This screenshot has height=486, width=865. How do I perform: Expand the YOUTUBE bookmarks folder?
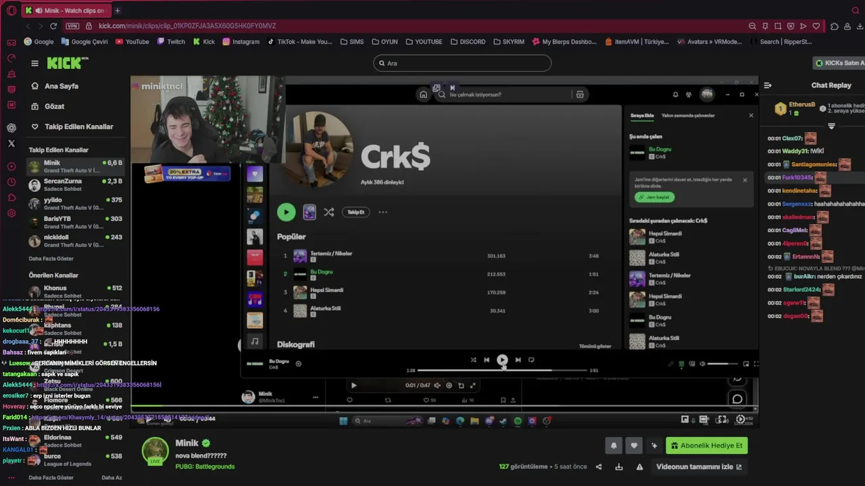click(423, 41)
